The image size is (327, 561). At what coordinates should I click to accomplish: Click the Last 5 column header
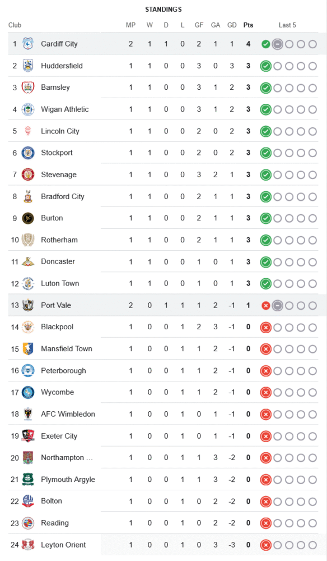[x=287, y=25]
